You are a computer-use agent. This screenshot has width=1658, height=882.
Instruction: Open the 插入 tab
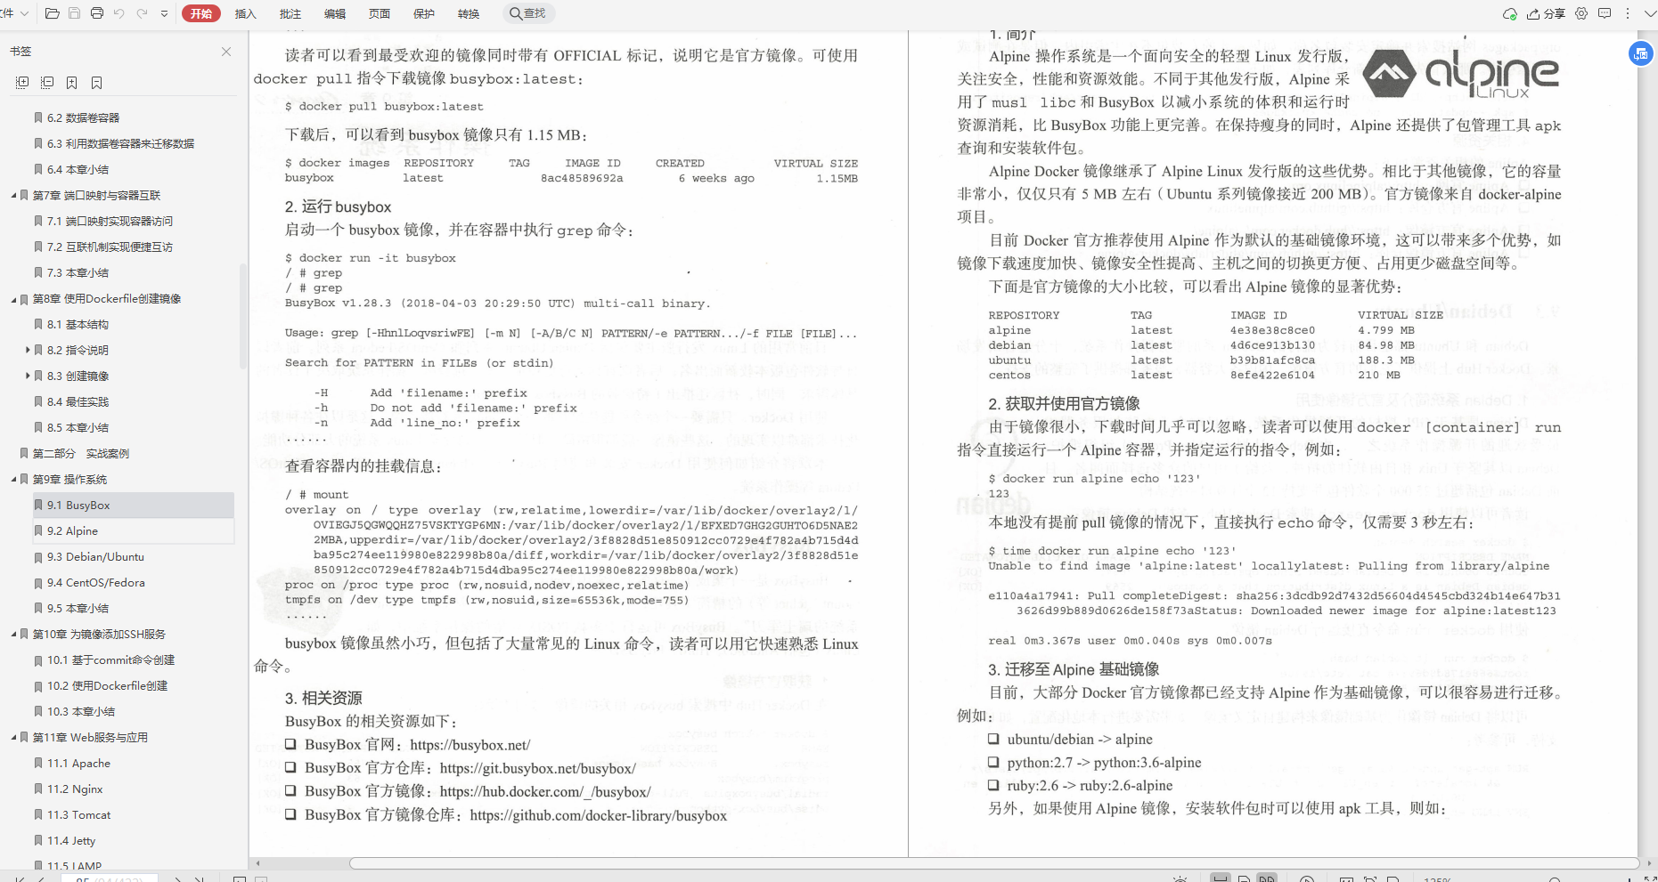pos(245,13)
